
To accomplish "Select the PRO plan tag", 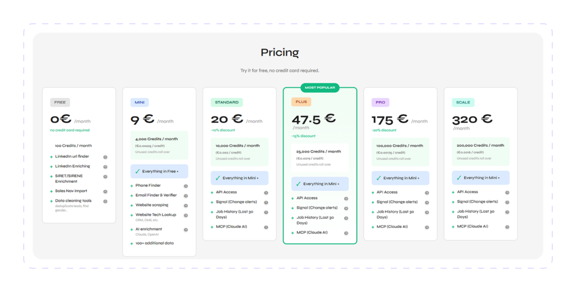I will pos(380,102).
